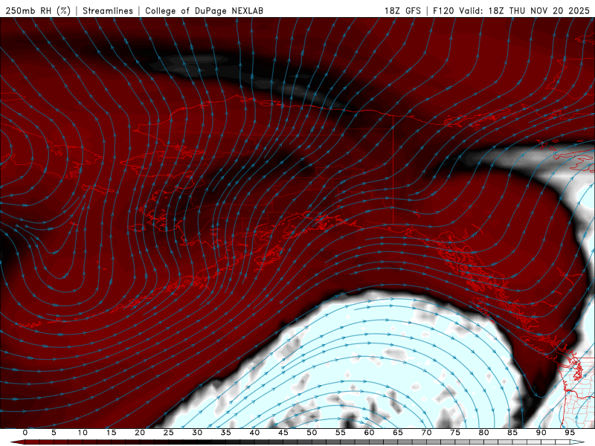This screenshot has height=446, width=595.
Task: Click the '50' colorbar tick label
Action: pos(312,433)
